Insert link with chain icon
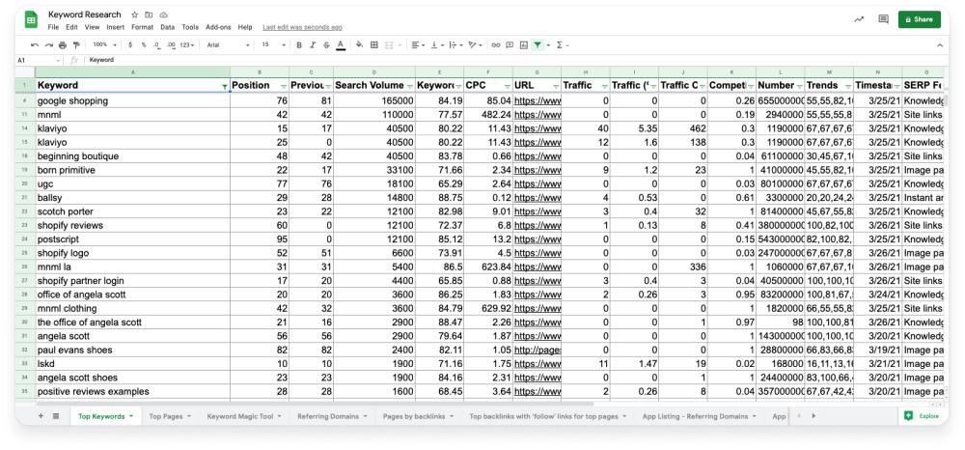Image resolution: width=965 pixels, height=450 pixels. [x=495, y=45]
